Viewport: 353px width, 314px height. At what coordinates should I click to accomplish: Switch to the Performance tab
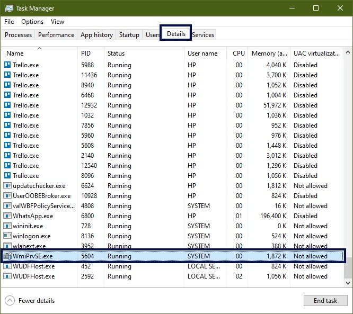(x=56, y=35)
